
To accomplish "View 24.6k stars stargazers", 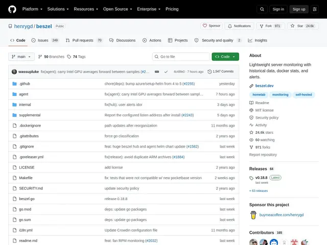I will (x=261, y=133).
